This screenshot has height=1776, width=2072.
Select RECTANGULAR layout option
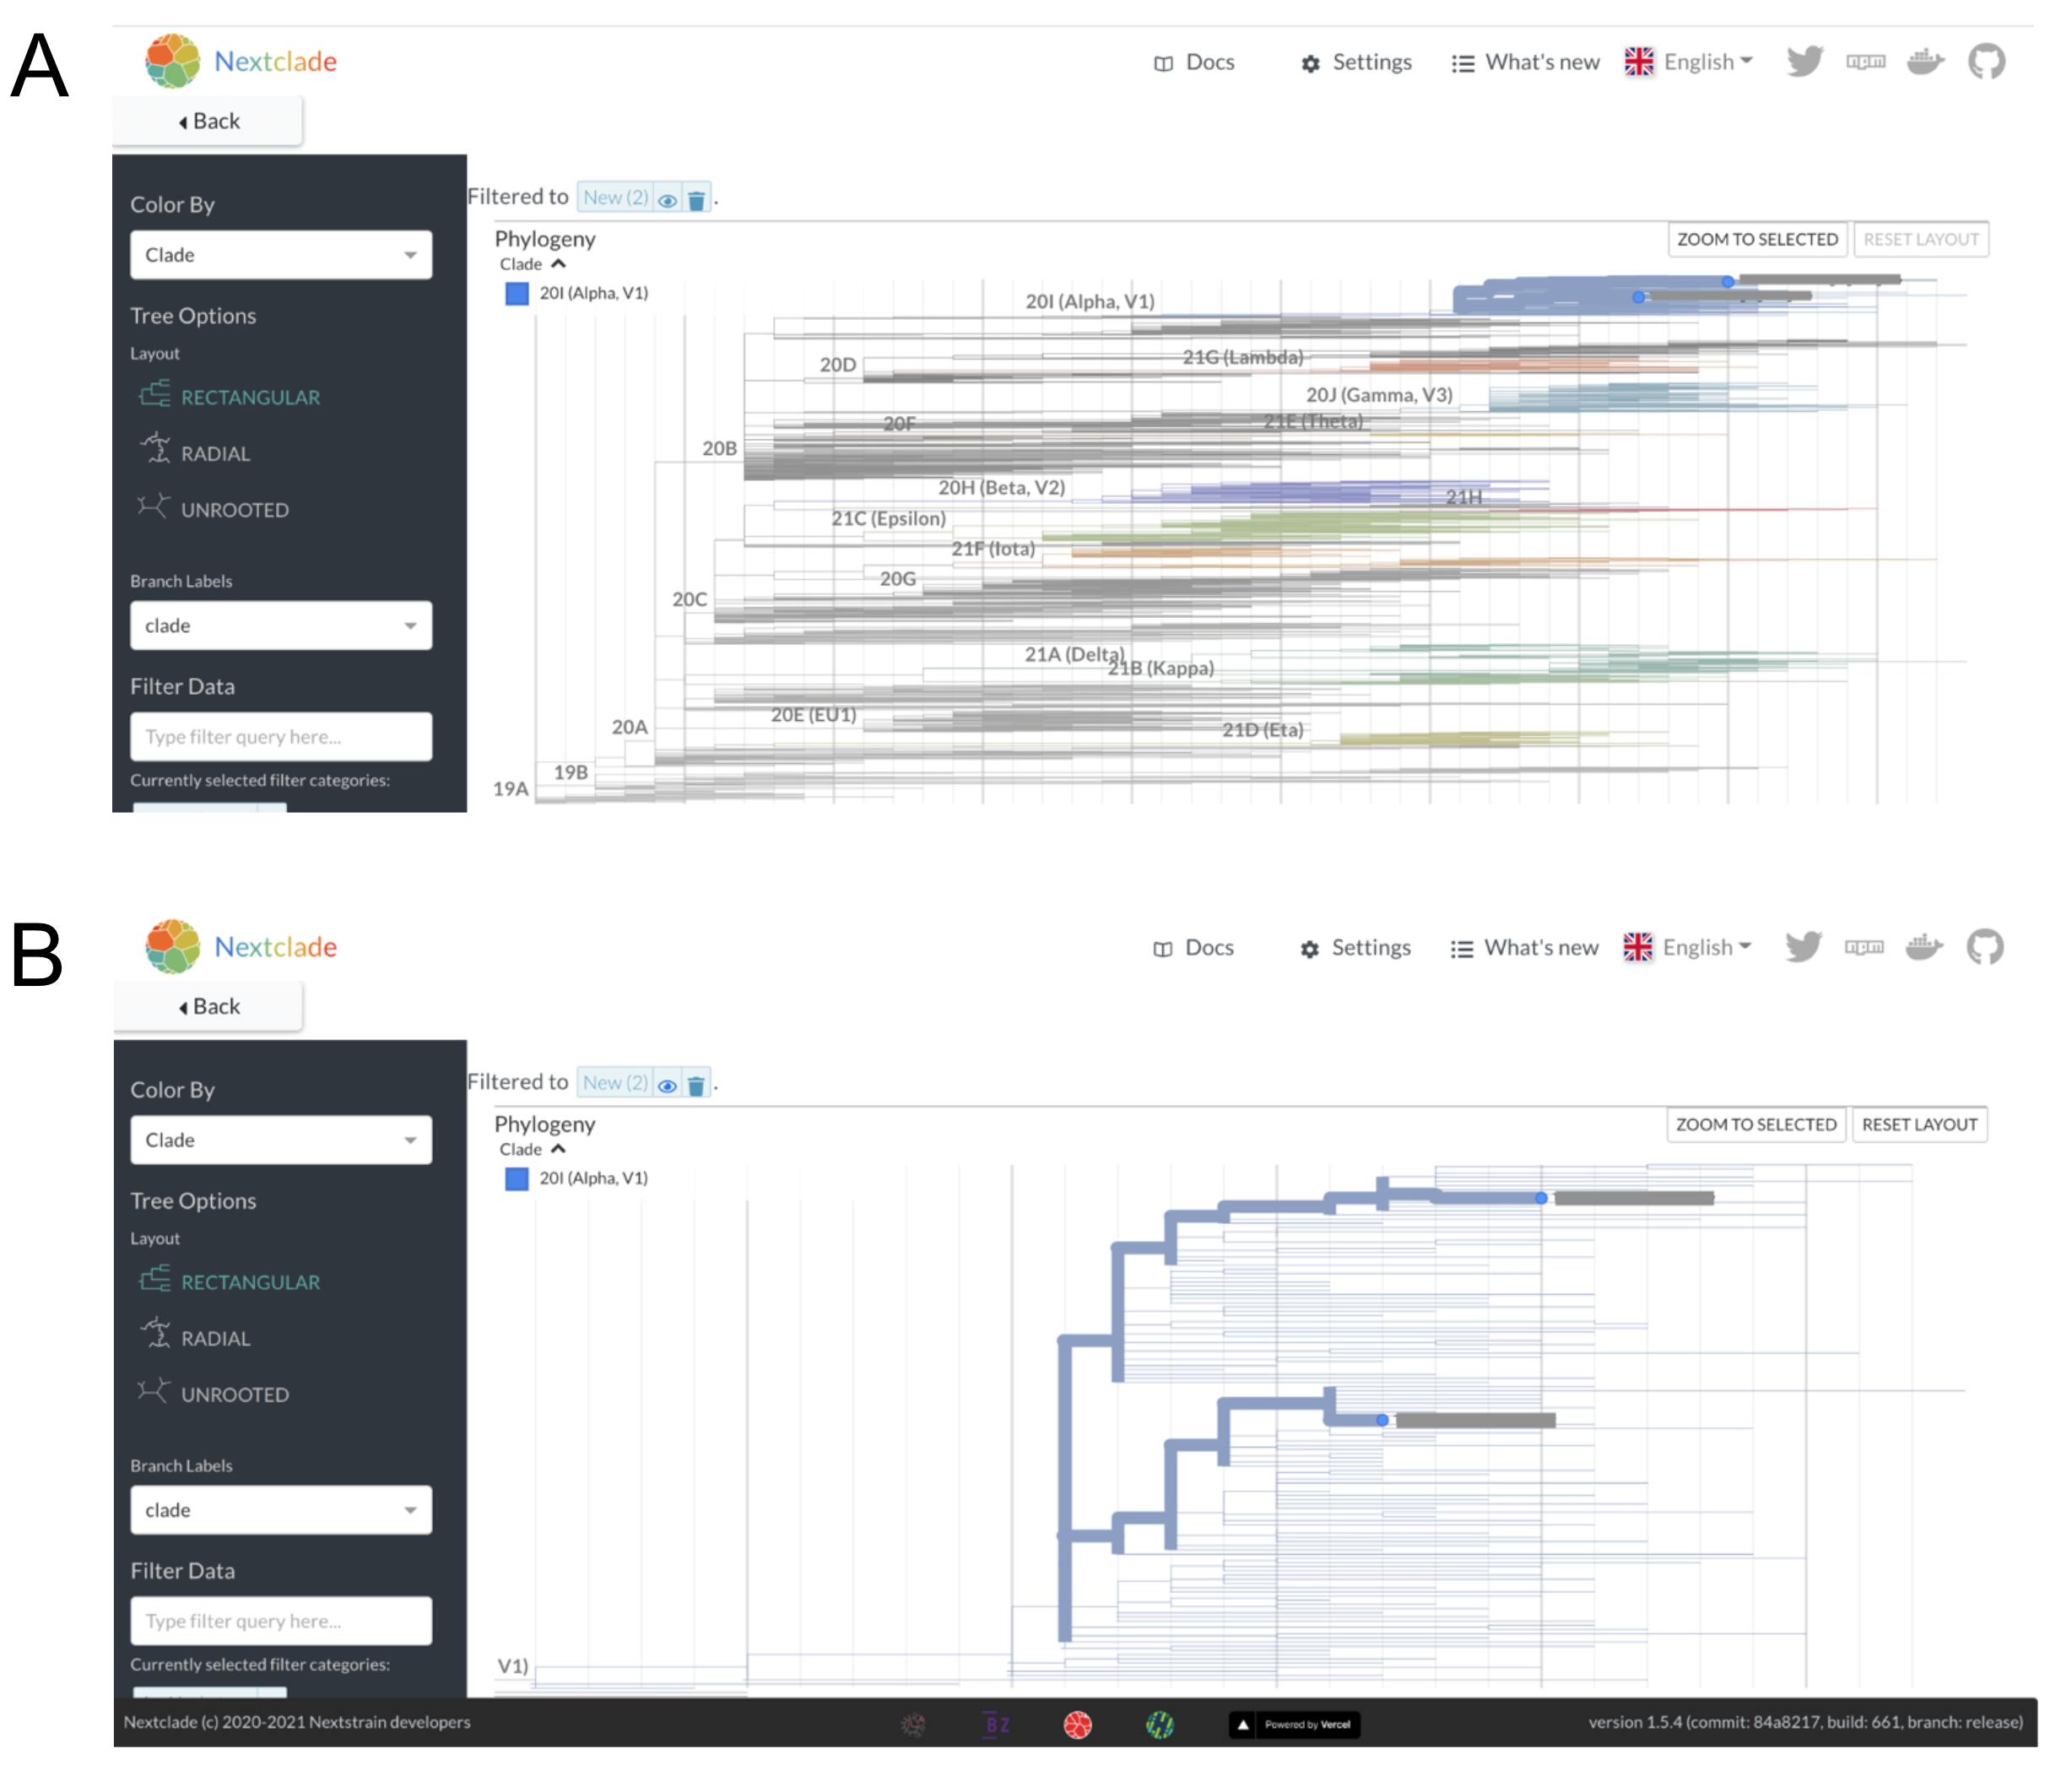pos(248,395)
